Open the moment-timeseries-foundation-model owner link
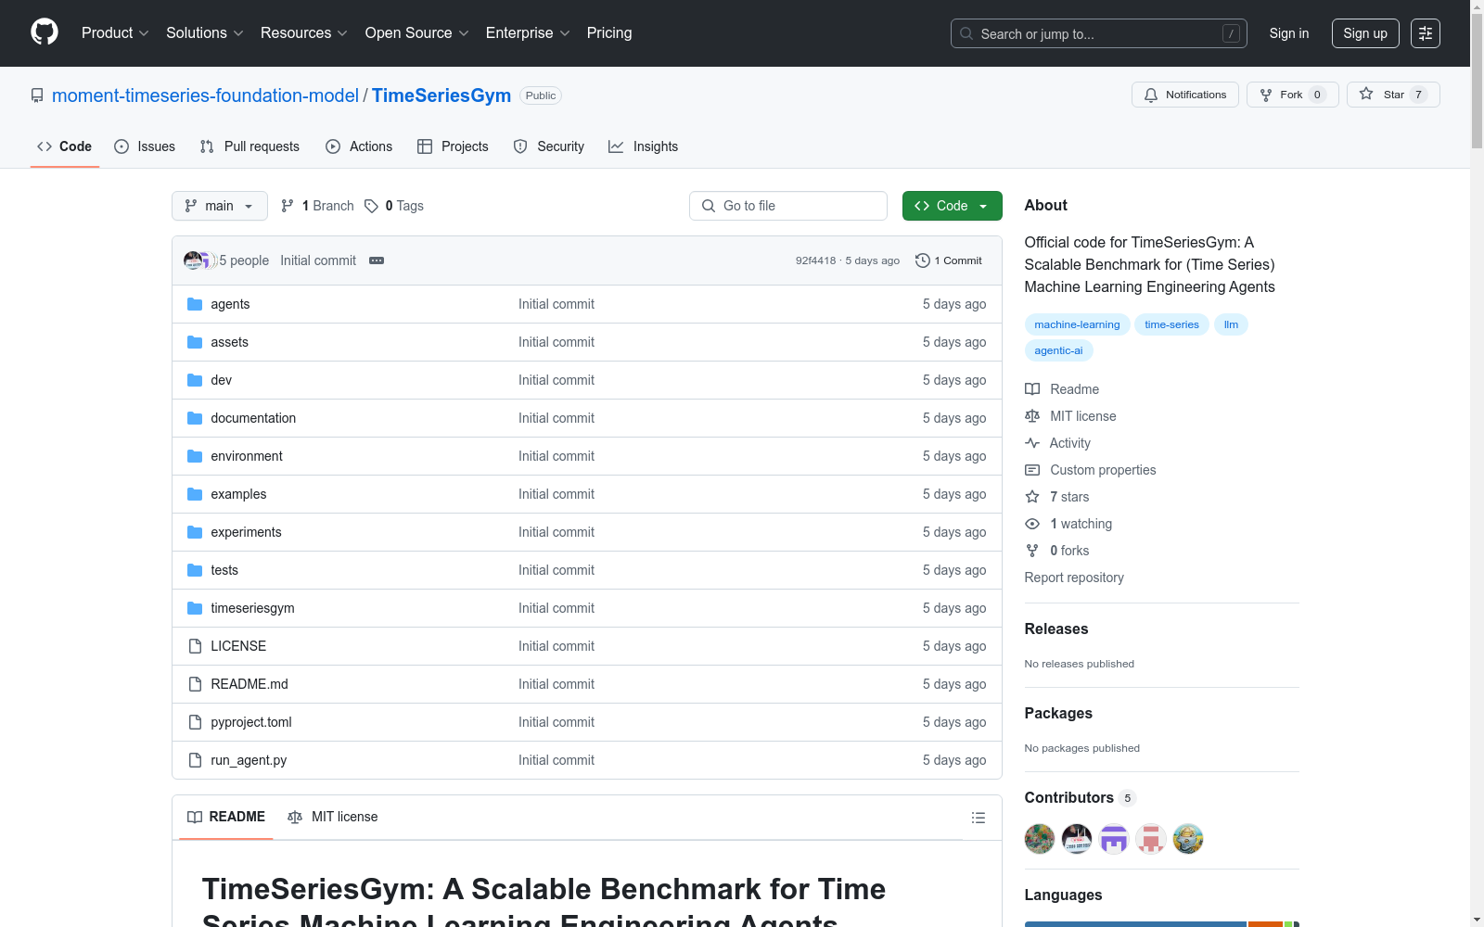 pos(205,95)
